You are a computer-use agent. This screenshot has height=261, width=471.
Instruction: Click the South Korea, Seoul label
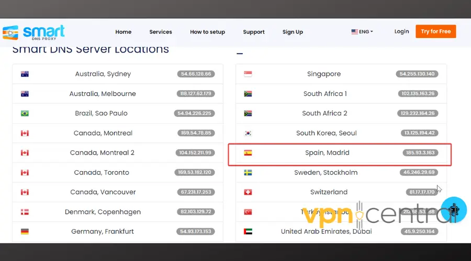pos(327,133)
